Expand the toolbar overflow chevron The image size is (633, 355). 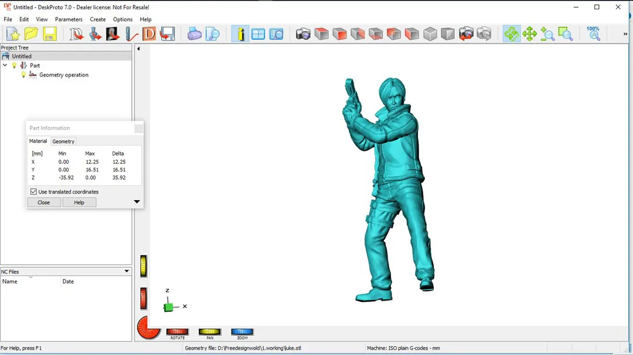[x=625, y=34]
